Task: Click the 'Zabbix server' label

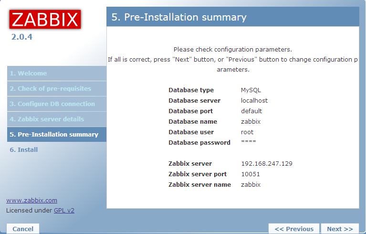Action: [190, 164]
